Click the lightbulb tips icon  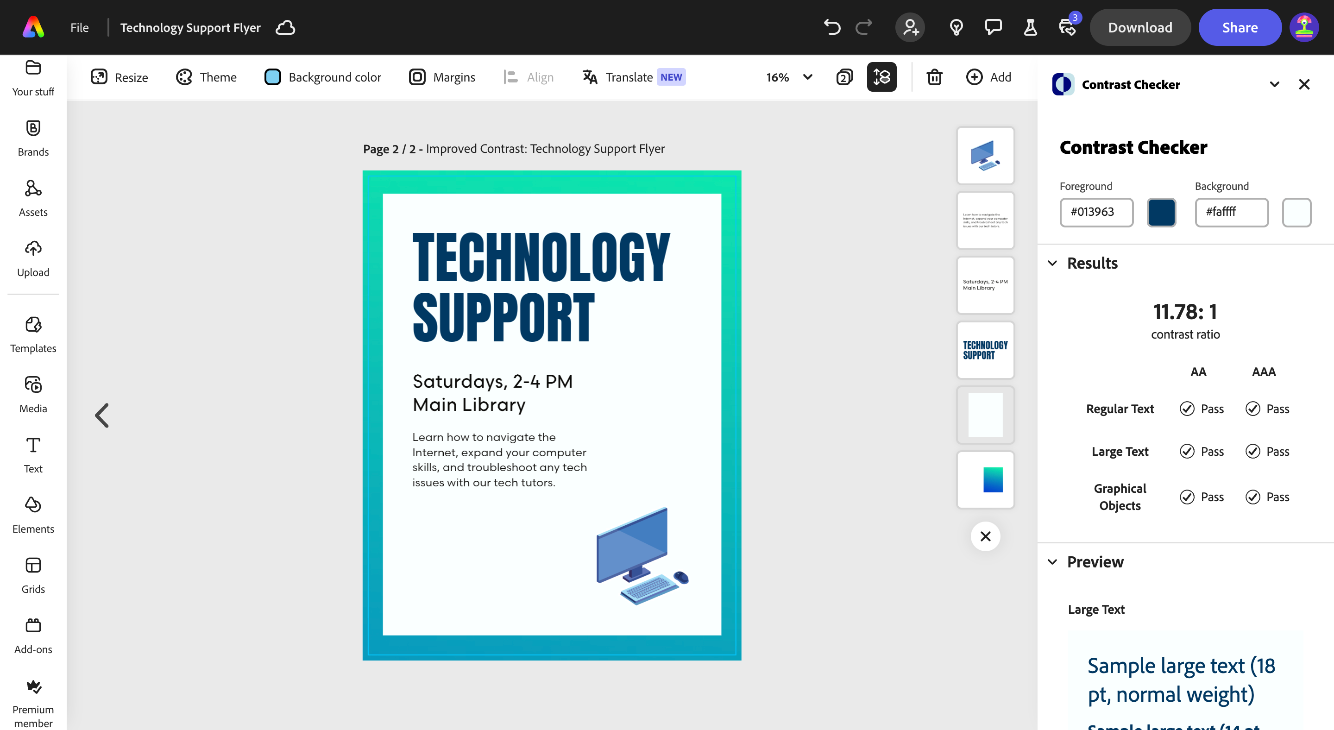pyautogui.click(x=956, y=27)
